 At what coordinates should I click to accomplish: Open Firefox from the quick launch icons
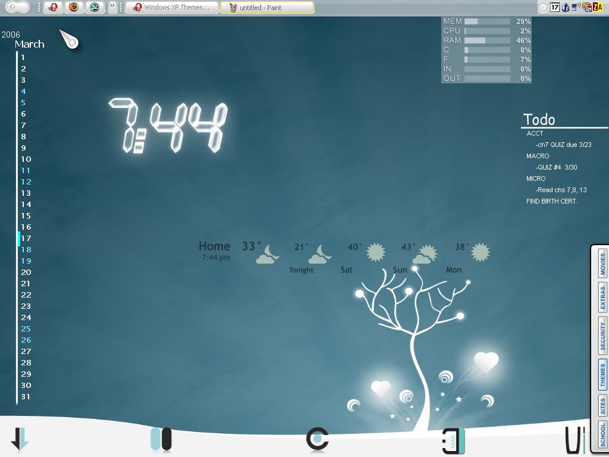click(73, 7)
